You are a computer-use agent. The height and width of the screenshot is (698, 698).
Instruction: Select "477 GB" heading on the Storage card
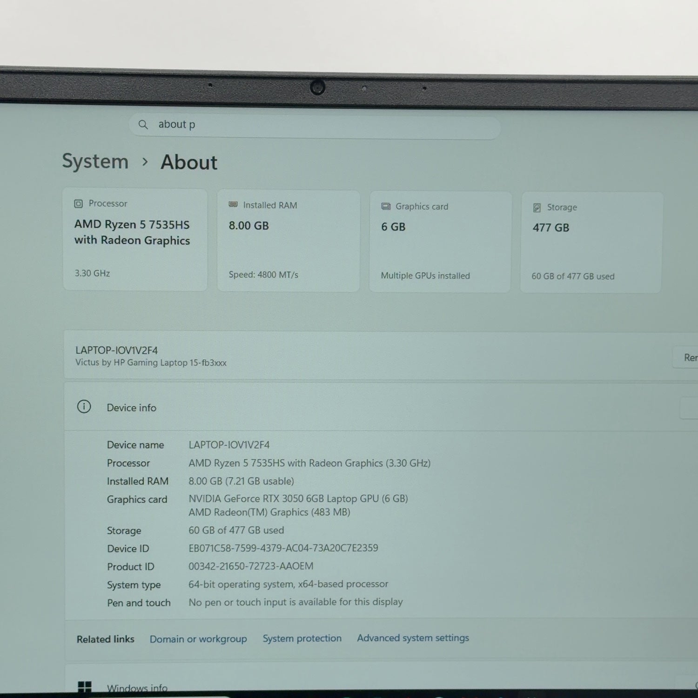pyautogui.click(x=551, y=228)
